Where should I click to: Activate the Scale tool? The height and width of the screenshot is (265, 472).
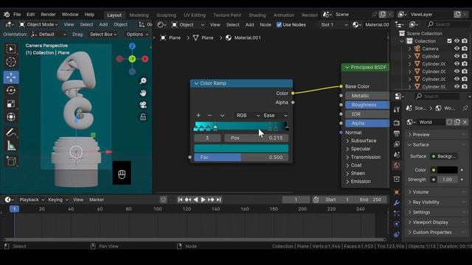(11, 104)
